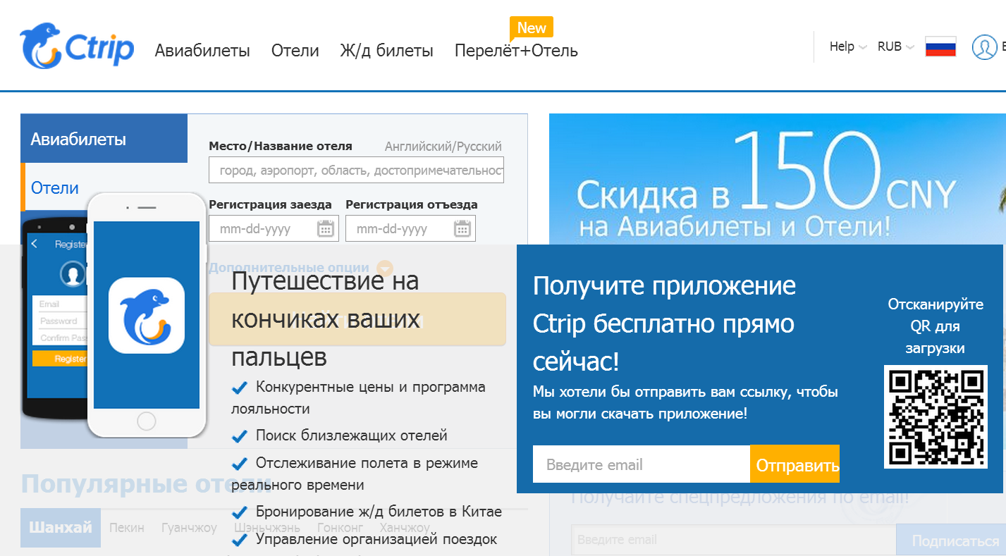Click the 'Поиск близлежащих отелей' feature text
Screen dimensions: 1006x556
click(351, 435)
